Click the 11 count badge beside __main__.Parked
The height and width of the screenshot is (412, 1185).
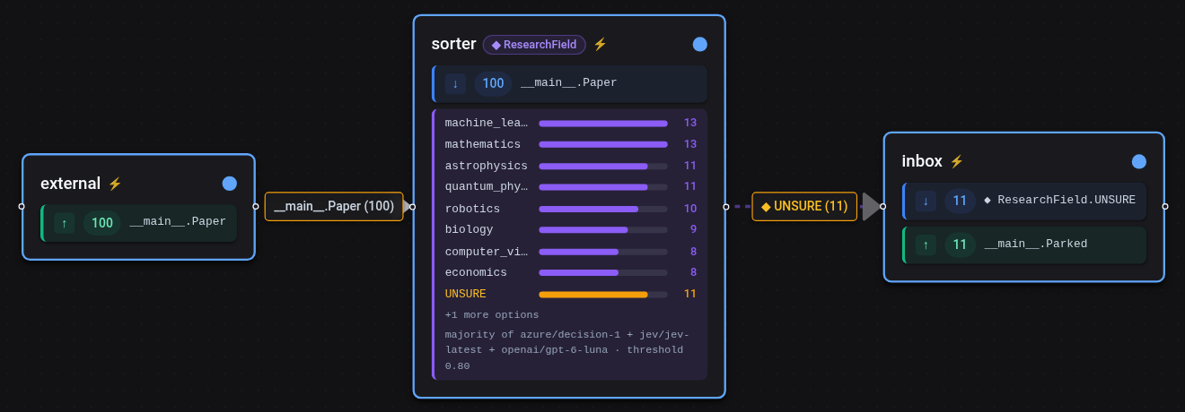pos(960,245)
